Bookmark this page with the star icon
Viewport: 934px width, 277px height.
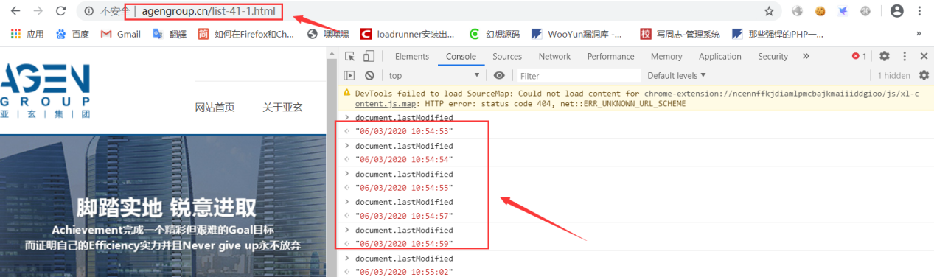[x=769, y=11]
